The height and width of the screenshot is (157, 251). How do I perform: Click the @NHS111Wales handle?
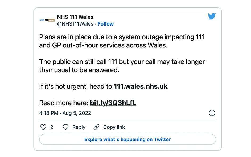click(x=75, y=24)
